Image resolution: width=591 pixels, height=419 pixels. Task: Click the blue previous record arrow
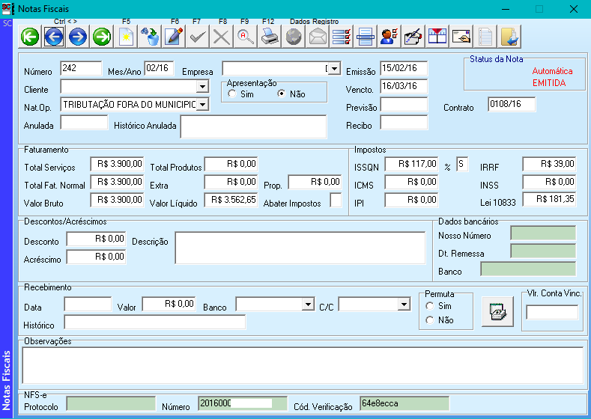(54, 36)
